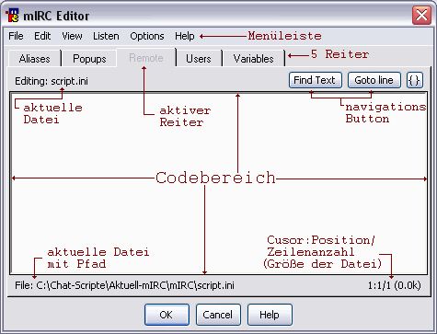Open the Help menu in menu bar
This screenshot has height=334, width=437.
click(x=185, y=36)
